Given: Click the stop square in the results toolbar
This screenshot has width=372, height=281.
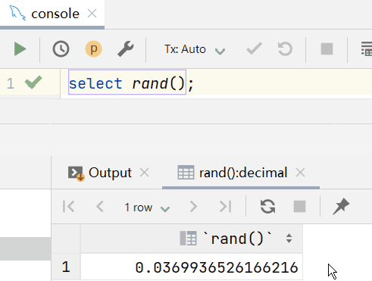Looking at the screenshot, I should (299, 207).
